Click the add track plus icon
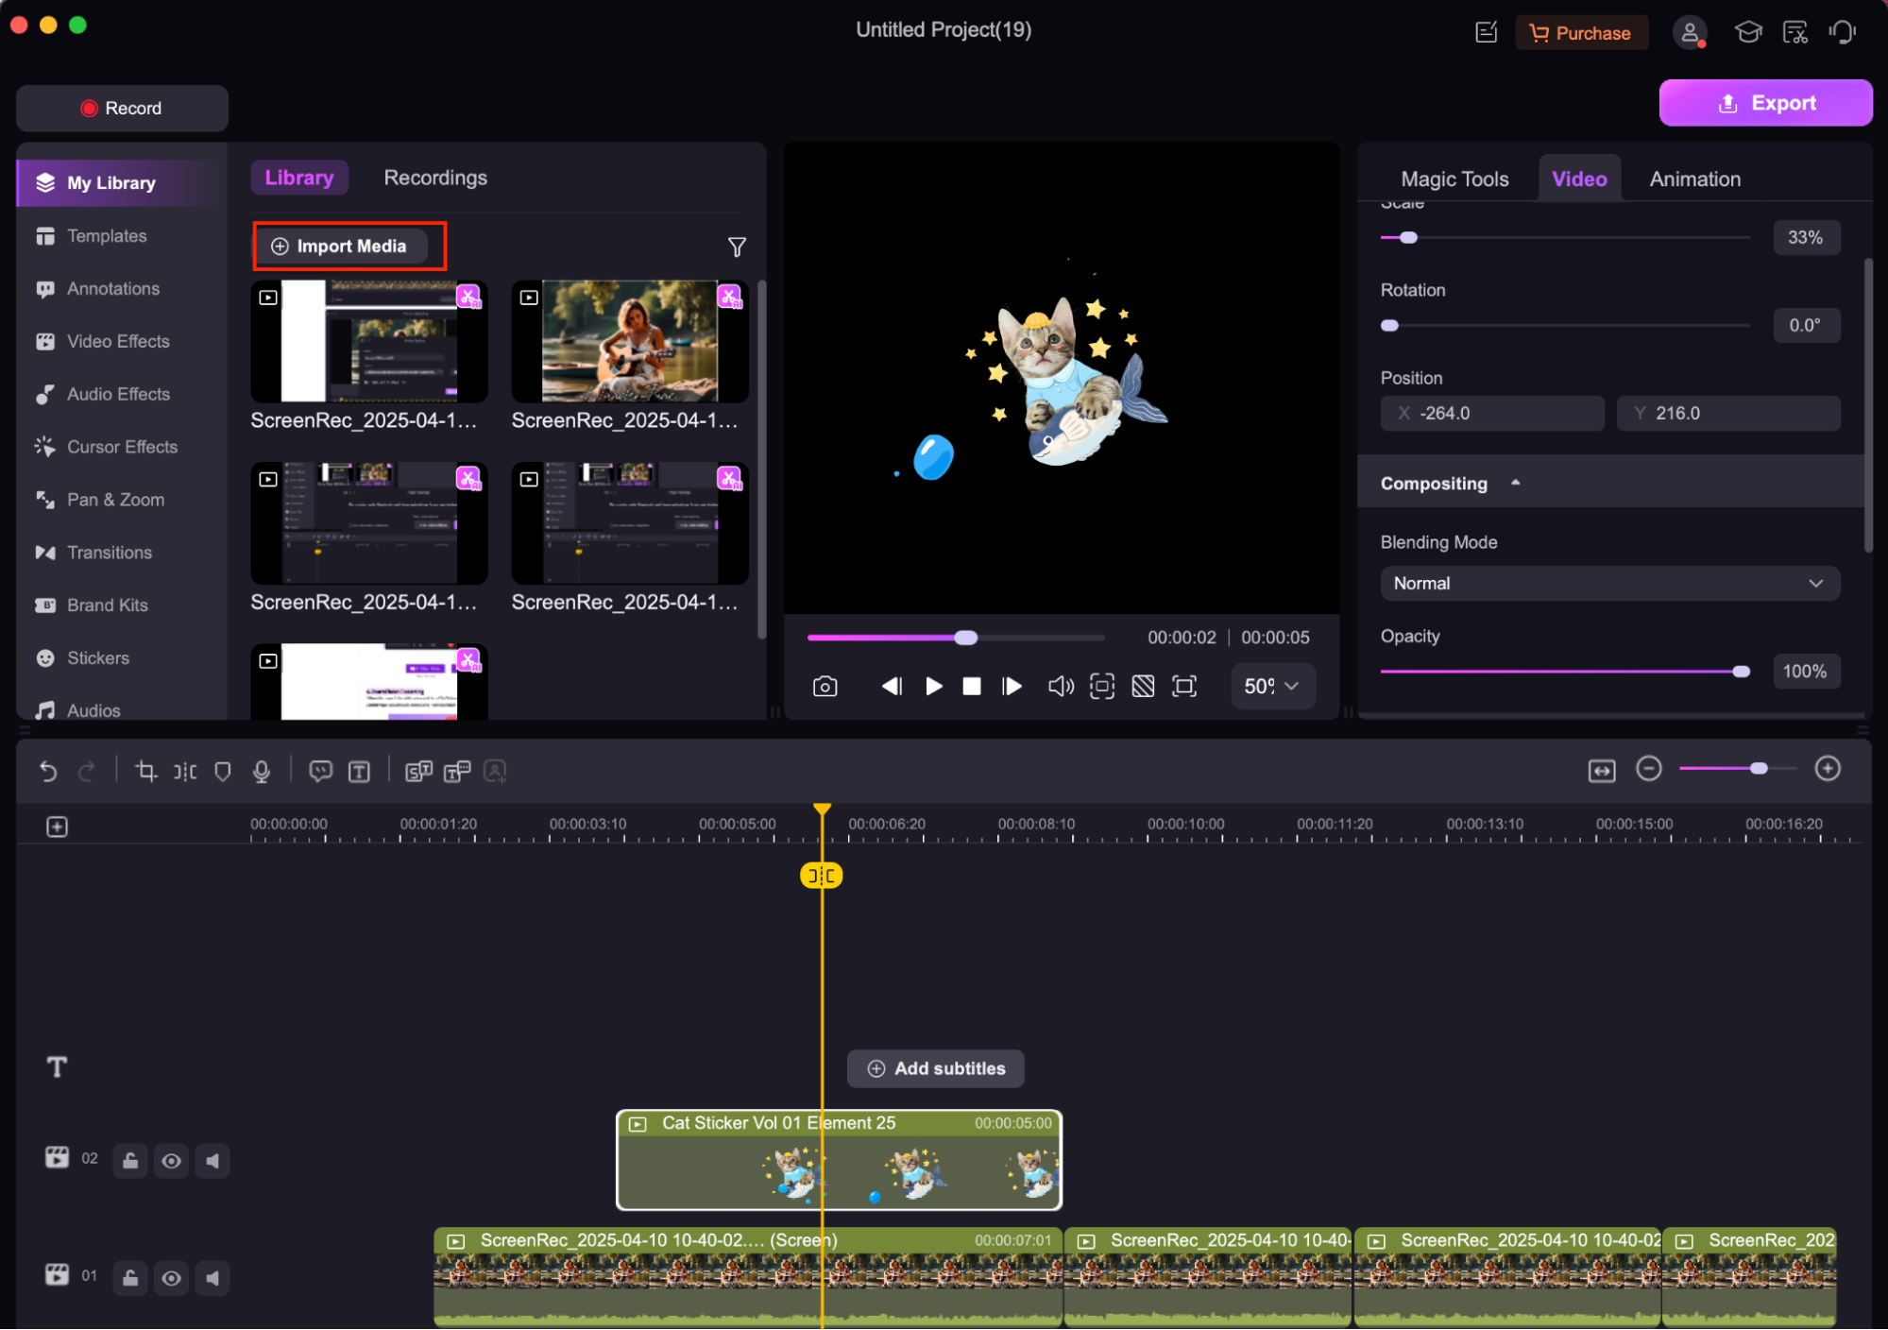This screenshot has width=1888, height=1330. [x=57, y=827]
